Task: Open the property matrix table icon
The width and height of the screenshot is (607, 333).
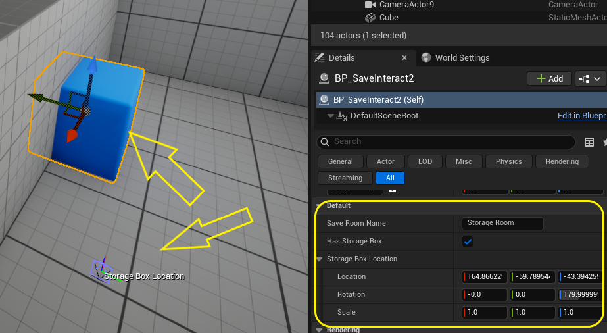Action: [589, 142]
